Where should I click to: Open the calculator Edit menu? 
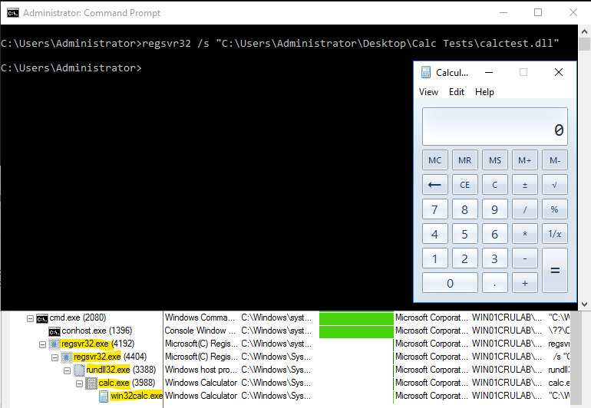click(x=457, y=92)
